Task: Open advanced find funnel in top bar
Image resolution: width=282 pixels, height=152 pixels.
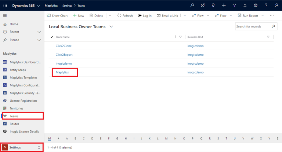Action: [x=234, y=6]
